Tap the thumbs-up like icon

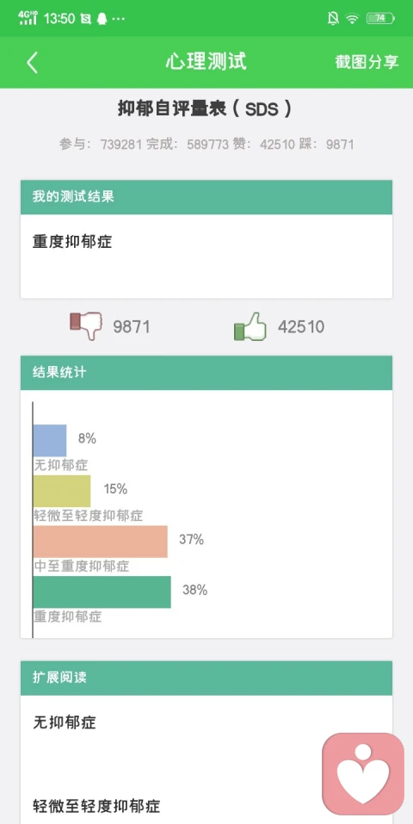tap(250, 325)
